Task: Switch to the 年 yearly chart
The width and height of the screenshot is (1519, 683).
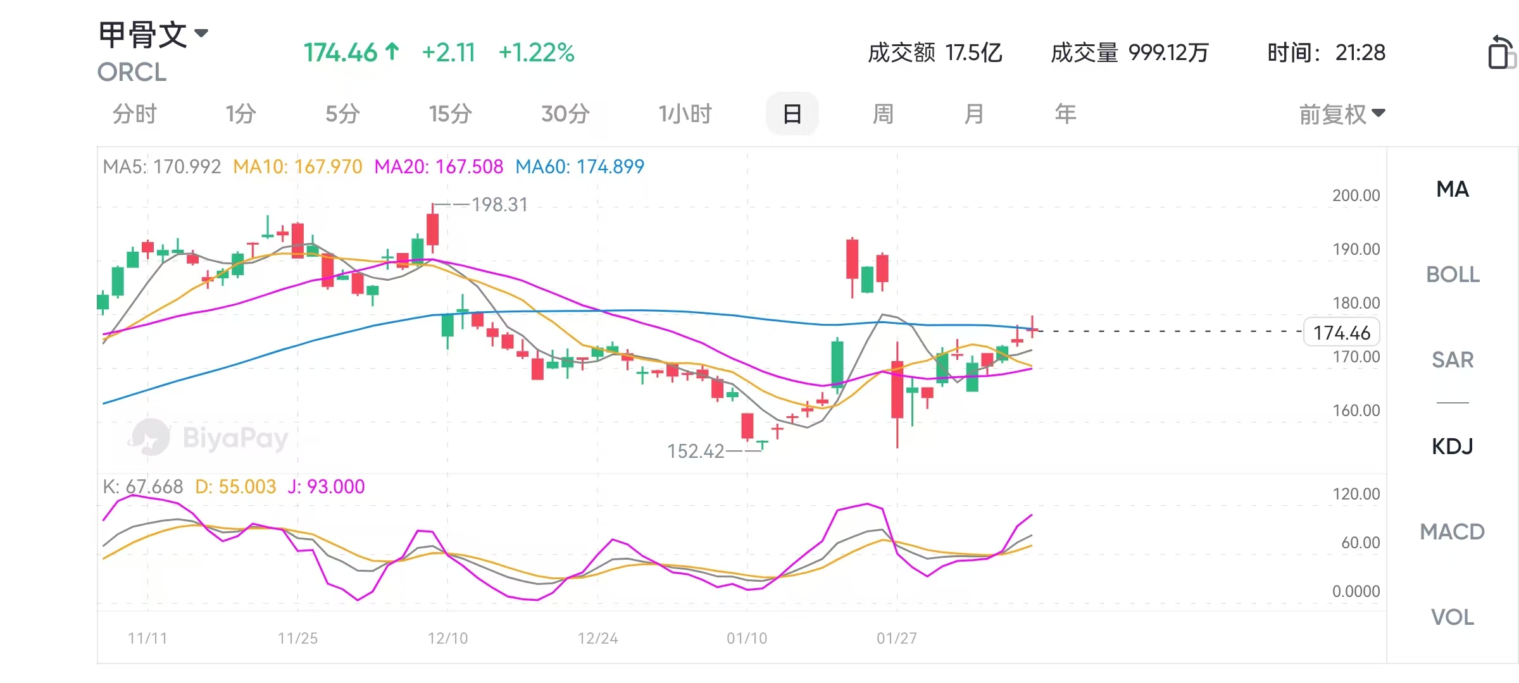Action: pos(1065,114)
